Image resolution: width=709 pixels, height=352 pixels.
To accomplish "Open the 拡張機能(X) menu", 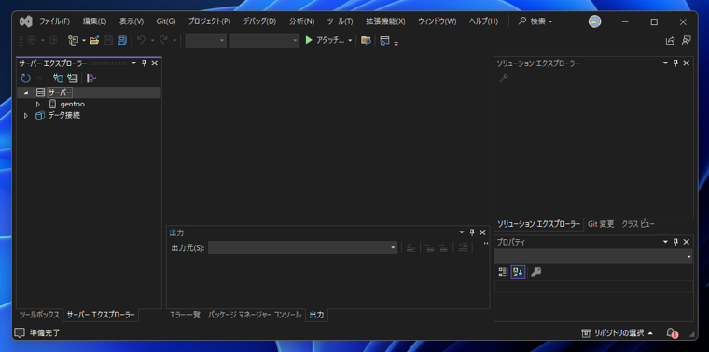I will pyautogui.click(x=385, y=21).
